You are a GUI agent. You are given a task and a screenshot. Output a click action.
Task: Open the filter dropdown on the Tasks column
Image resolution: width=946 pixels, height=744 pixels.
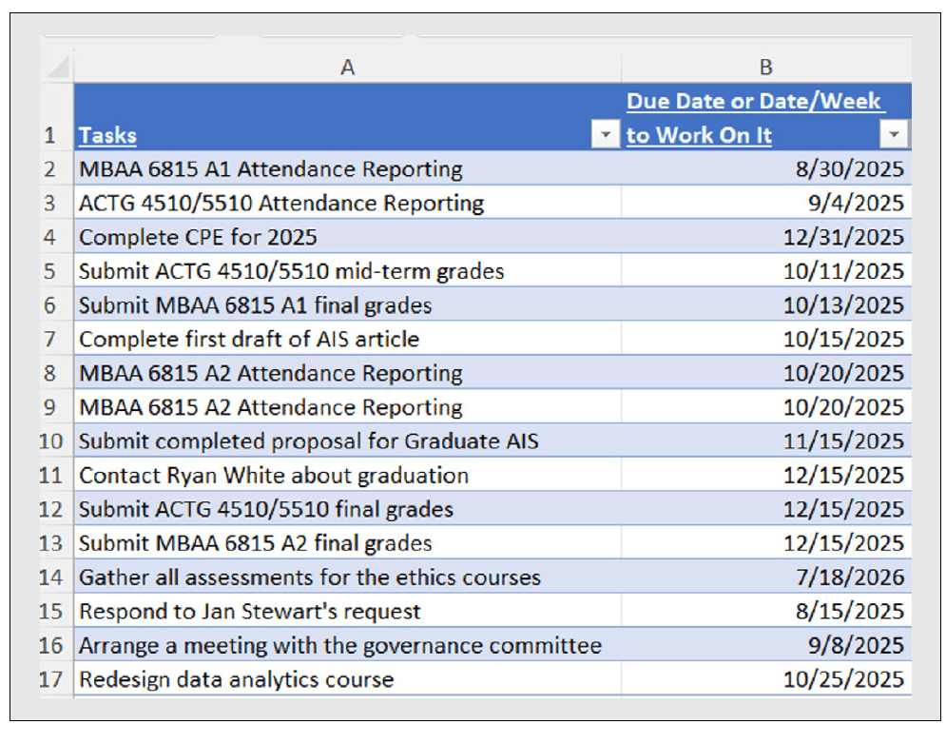[x=606, y=134]
